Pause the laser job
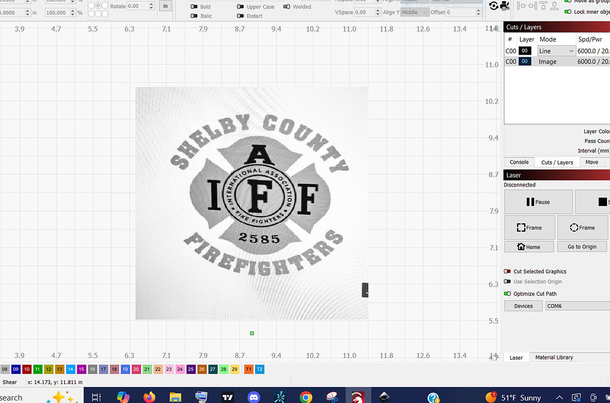Screen dimensions: 610x403 tap(538, 202)
